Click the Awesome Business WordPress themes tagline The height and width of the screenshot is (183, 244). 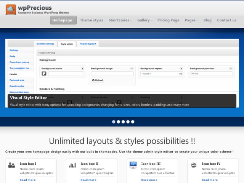43,13
